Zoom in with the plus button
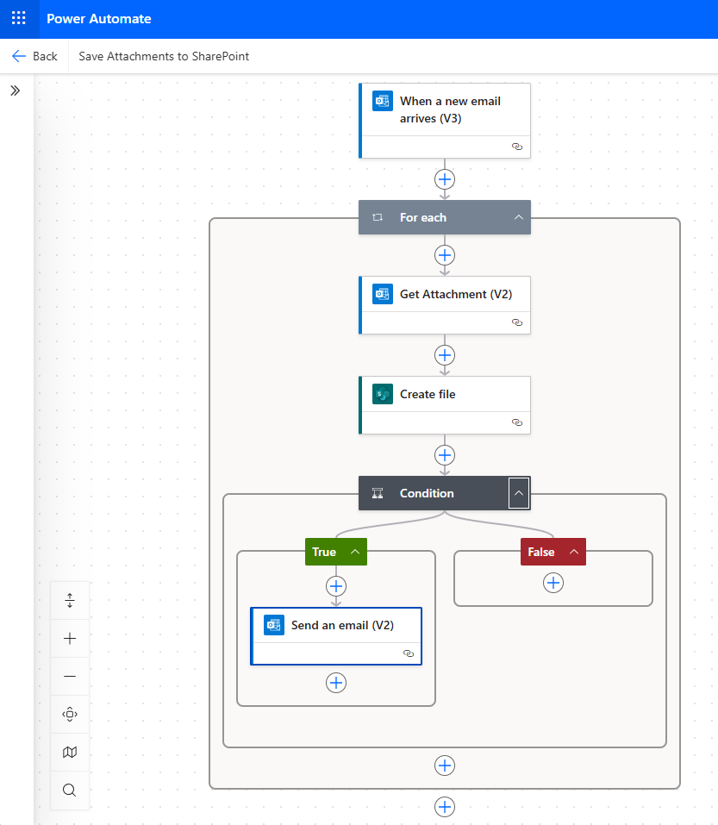The width and height of the screenshot is (718, 825). (x=69, y=638)
